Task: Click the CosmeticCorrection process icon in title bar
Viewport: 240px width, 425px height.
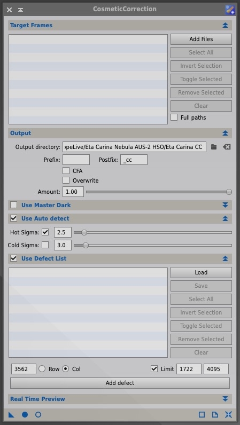Action: pos(230,10)
